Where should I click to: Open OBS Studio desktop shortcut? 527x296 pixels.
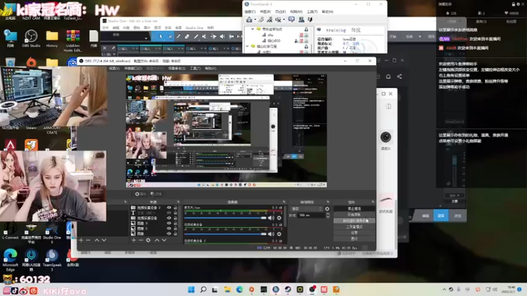click(31, 38)
